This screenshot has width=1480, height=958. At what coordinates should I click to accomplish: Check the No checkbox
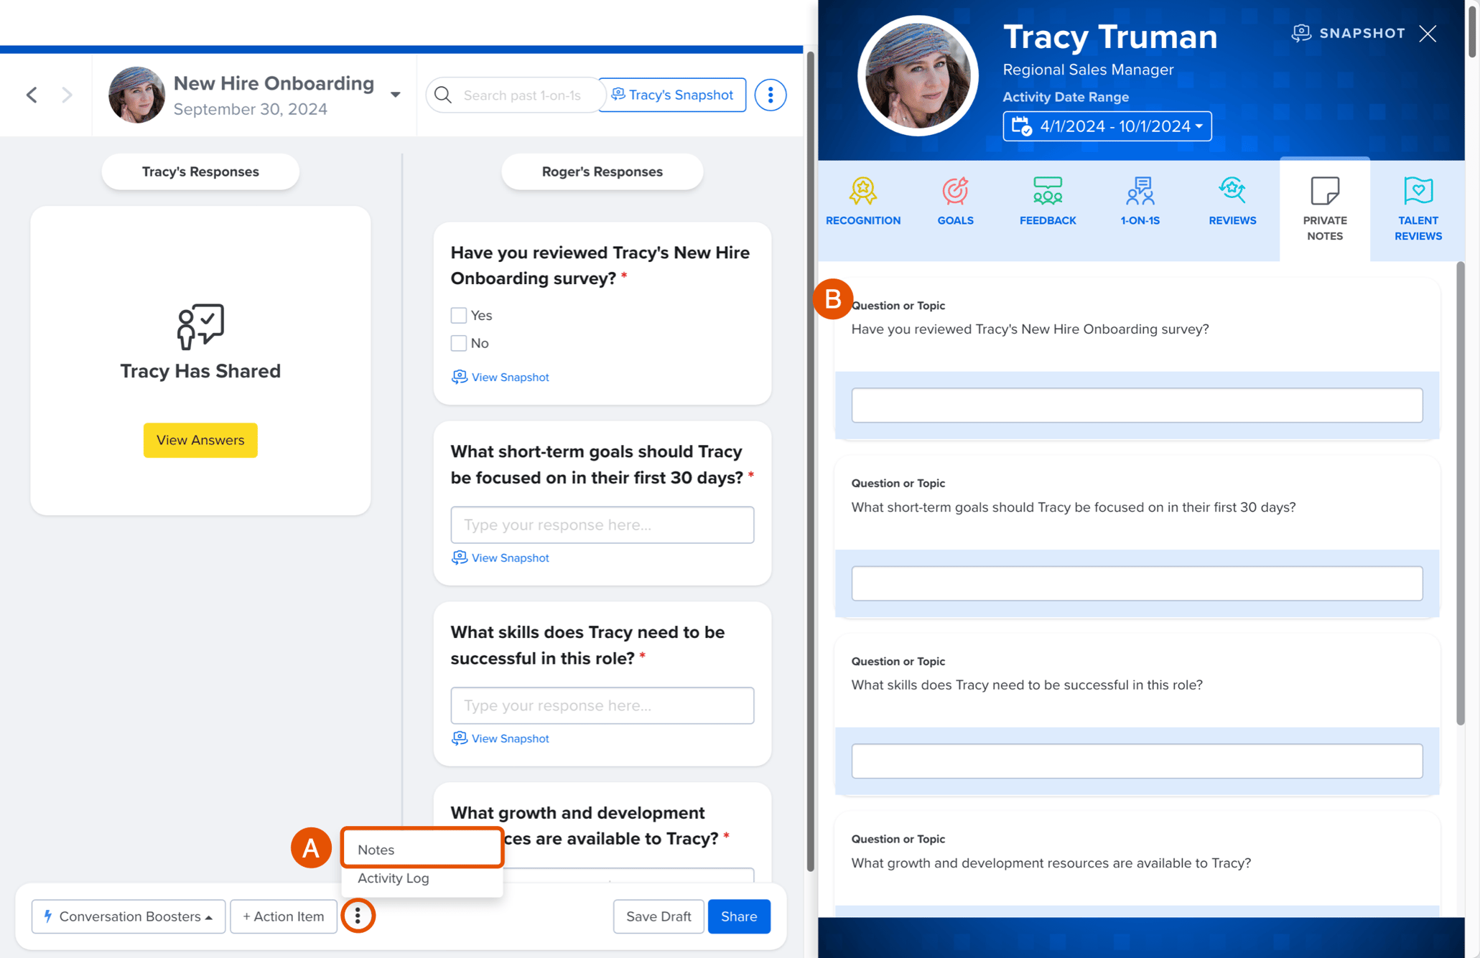[458, 343]
